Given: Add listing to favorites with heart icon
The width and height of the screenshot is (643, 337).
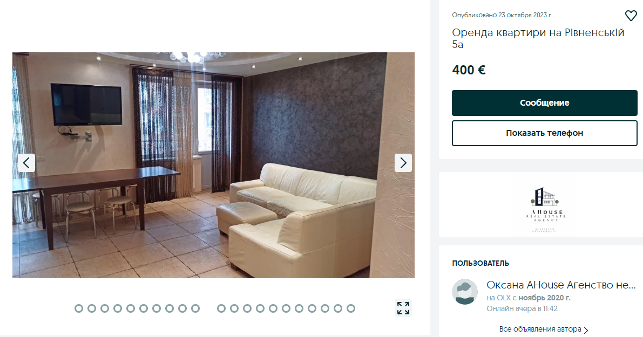Looking at the screenshot, I should tap(631, 16).
